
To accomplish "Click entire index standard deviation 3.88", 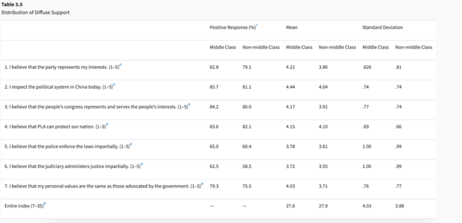I will [399, 206].
